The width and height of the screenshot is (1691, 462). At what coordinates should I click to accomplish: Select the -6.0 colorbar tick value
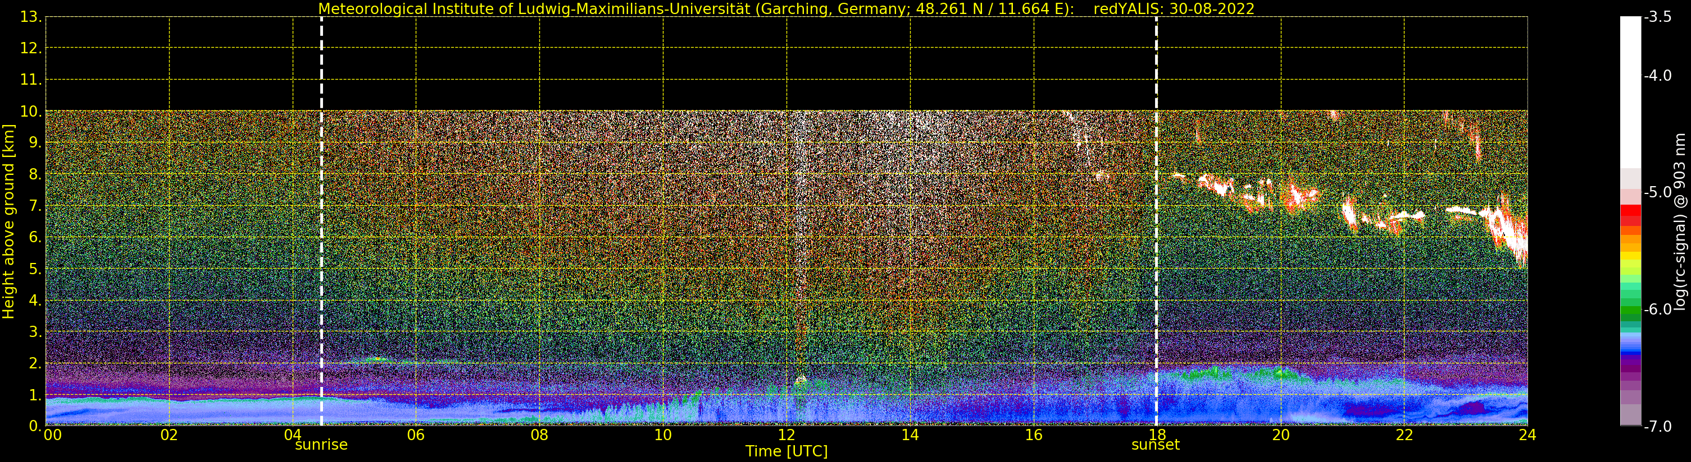click(1657, 309)
